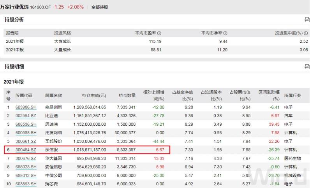310x188 pixels.
Task: Click the 所属行业 column header
Action: point(292,96)
